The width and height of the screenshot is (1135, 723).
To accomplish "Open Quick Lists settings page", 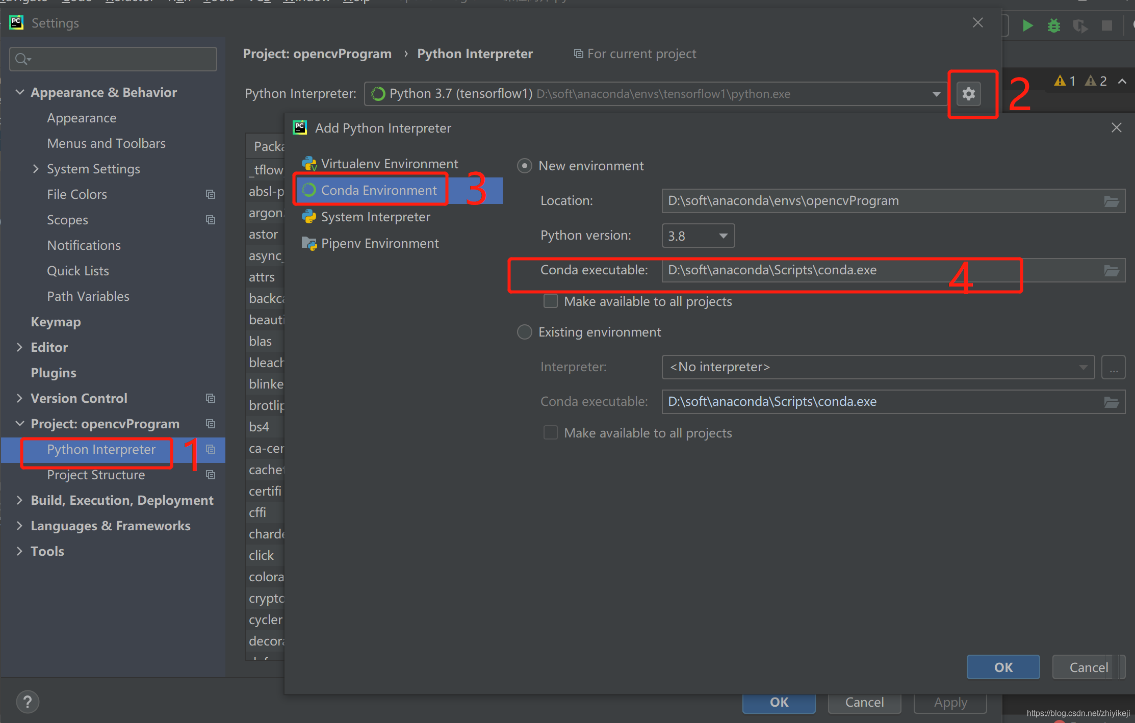I will click(78, 271).
